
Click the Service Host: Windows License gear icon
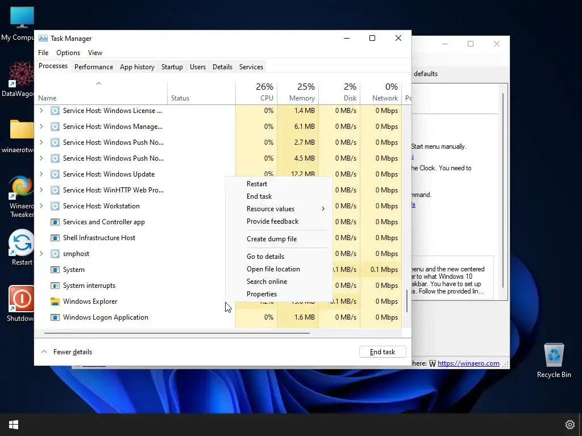coord(55,111)
